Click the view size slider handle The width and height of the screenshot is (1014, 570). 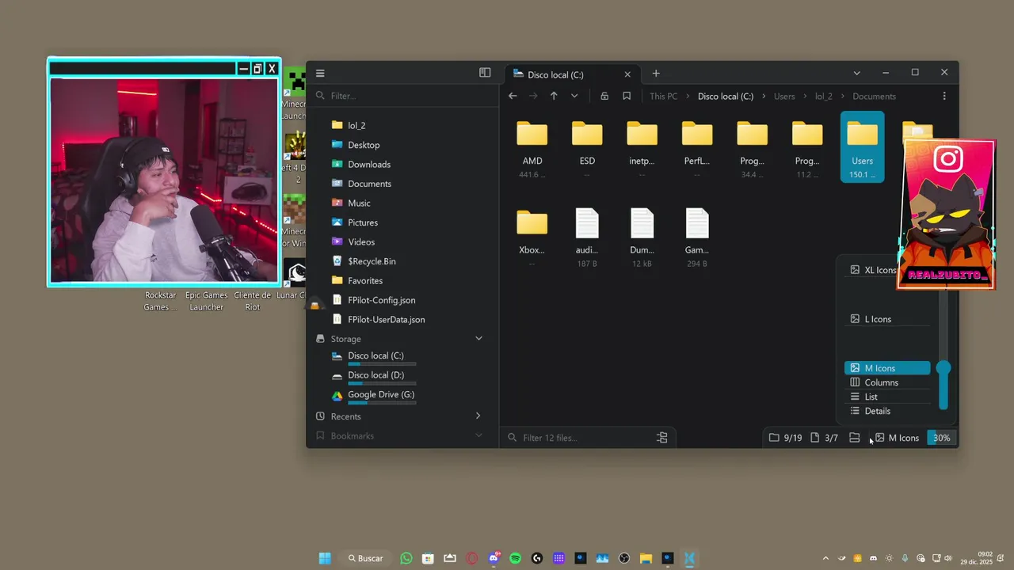pos(943,368)
